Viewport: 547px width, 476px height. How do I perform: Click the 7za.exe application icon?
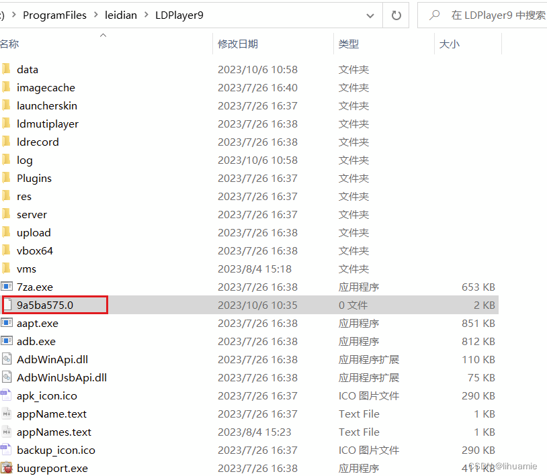coord(6,287)
